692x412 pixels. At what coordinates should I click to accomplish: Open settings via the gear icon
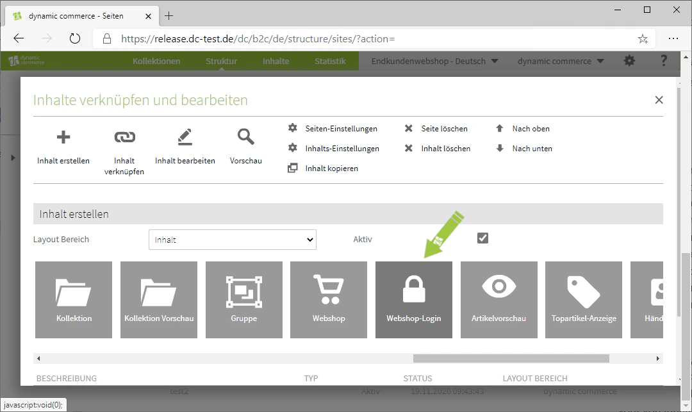pyautogui.click(x=629, y=61)
